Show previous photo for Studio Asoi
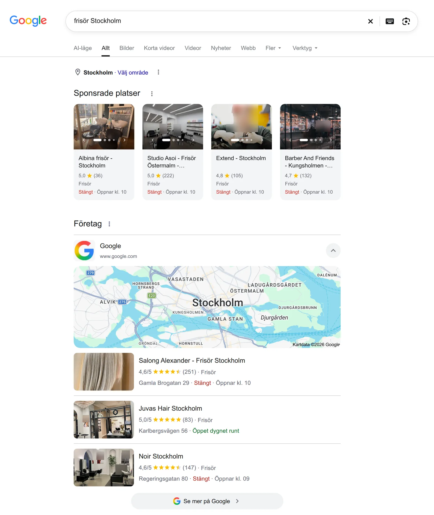This screenshot has height=515, width=434. [152, 140]
